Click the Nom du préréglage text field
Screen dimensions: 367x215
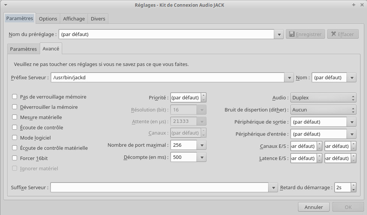tap(166, 34)
